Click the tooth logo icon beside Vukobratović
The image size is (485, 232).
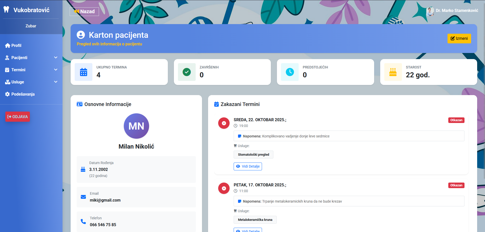[6, 10]
